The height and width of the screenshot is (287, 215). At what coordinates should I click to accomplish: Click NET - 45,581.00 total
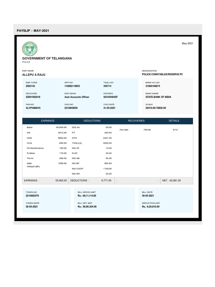tap(172, 181)
